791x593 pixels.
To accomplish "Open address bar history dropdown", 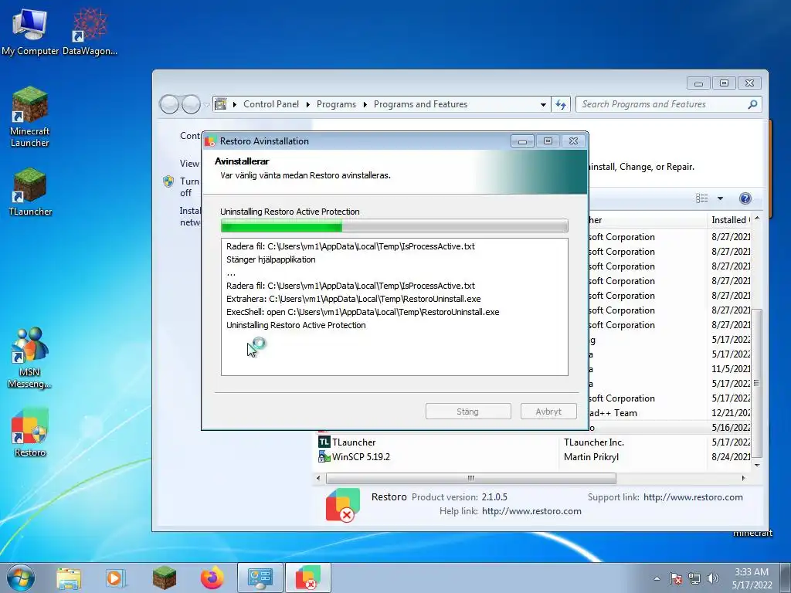I will [543, 104].
